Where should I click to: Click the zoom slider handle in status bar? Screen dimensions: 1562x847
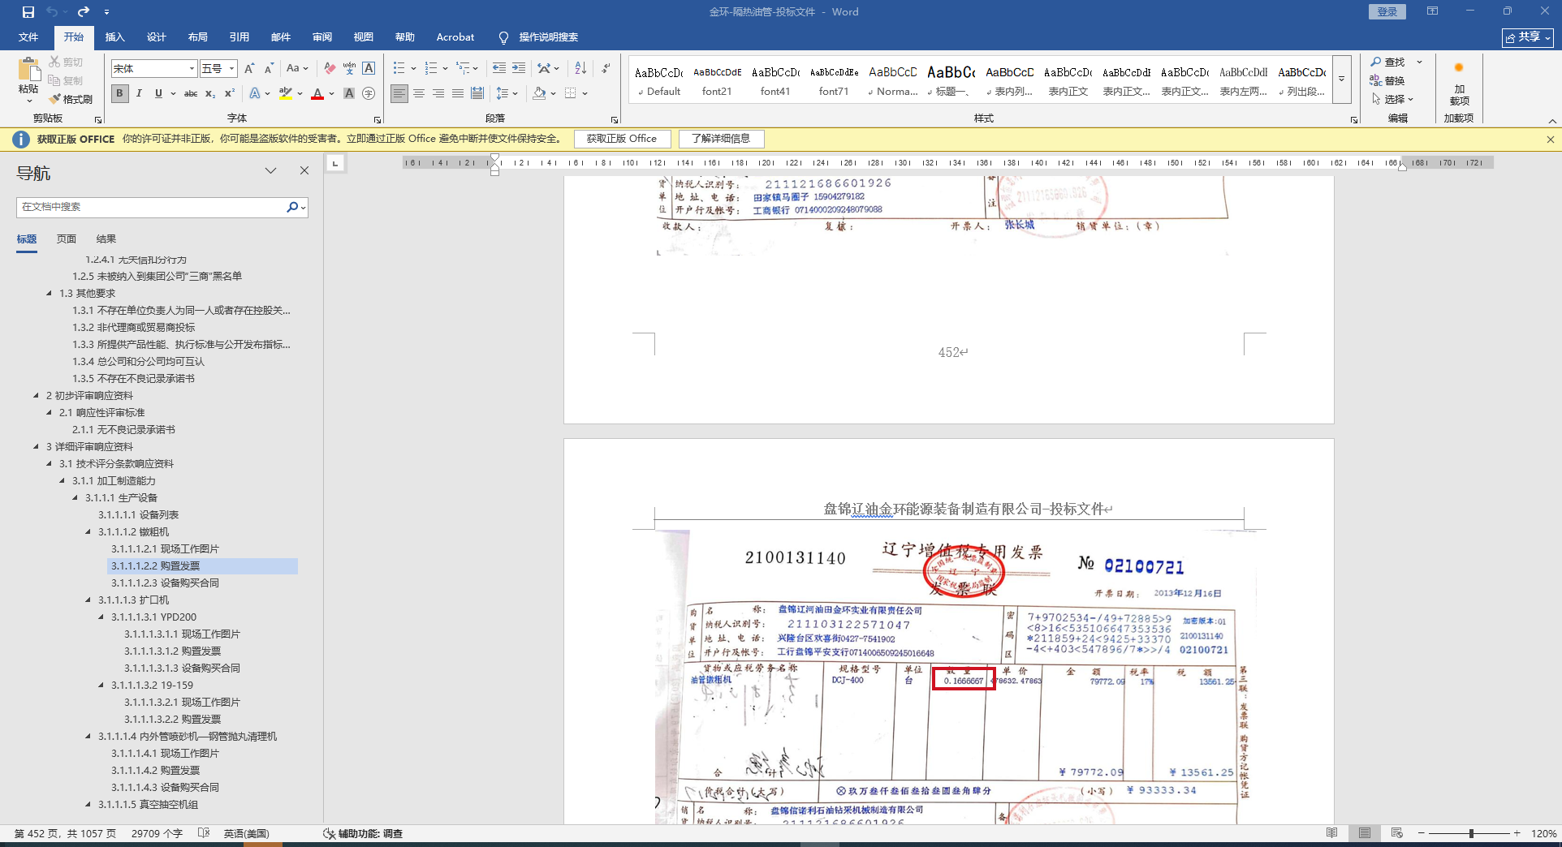[x=1471, y=833]
